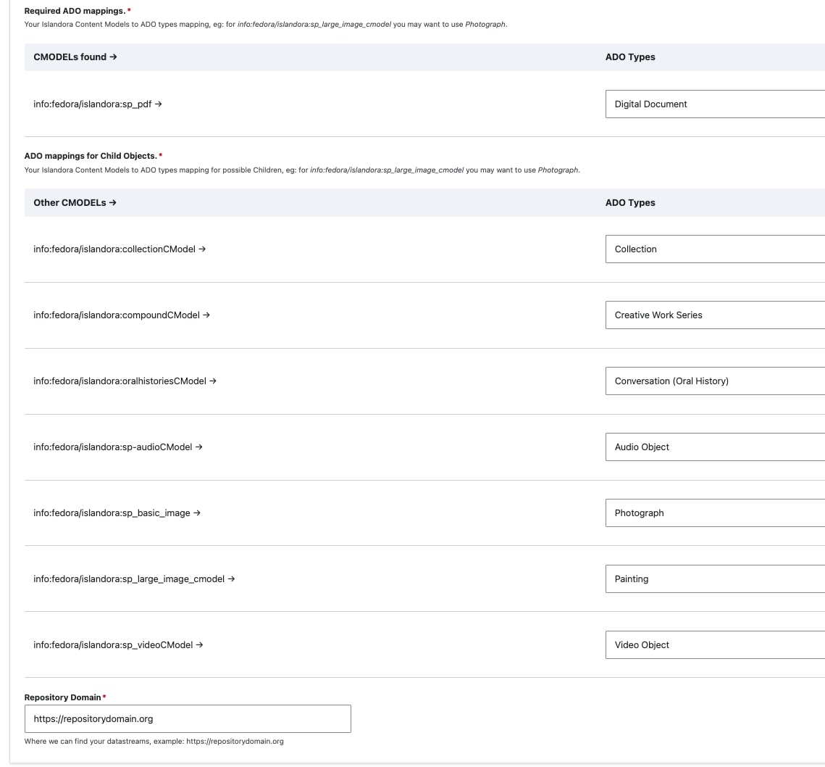
Task: Click the 'Other CMODELs' column header
Action: 75,202
